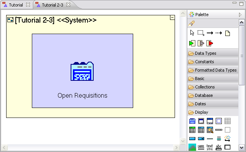Open the Database palette drawer

tap(213, 95)
